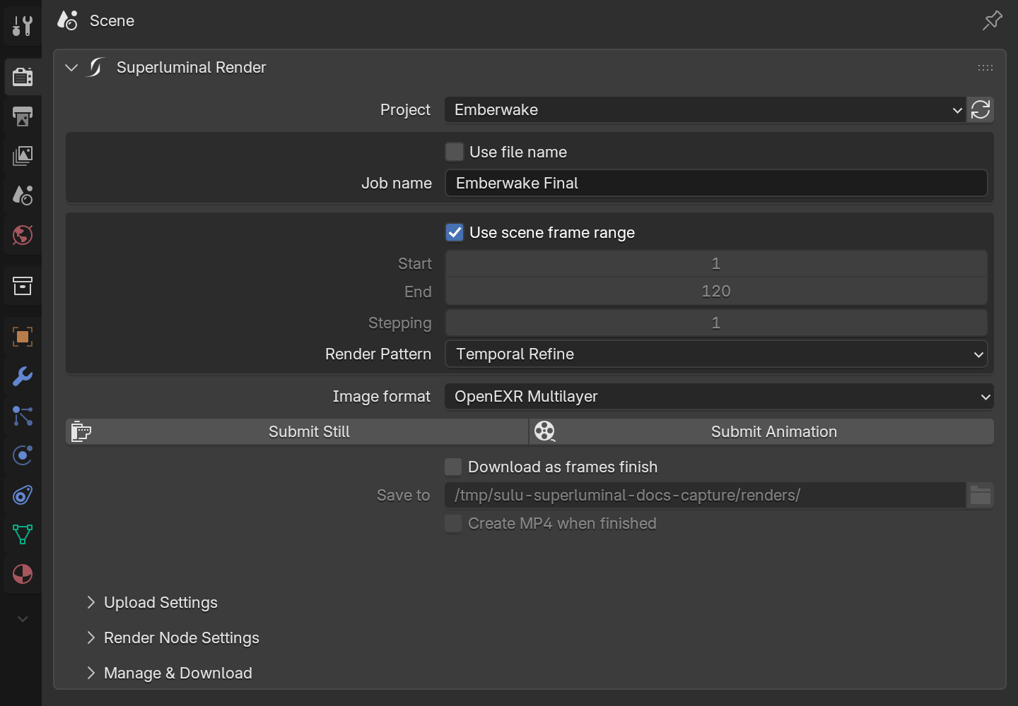Click the End frame field
Viewport: 1018px width, 706px height.
(716, 292)
